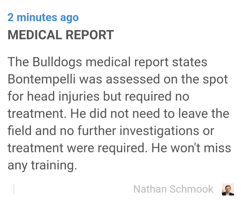This screenshot has width=241, height=200.
Task: Click the word "investigations" in the post
Action: (x=159, y=131)
